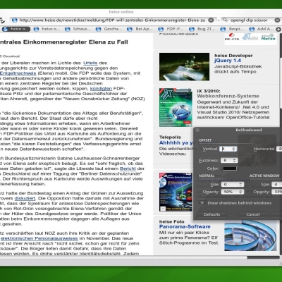Click the Normal Opacity 50% spin arrows
Viewport: 282px width, 282px height.
tap(240, 192)
